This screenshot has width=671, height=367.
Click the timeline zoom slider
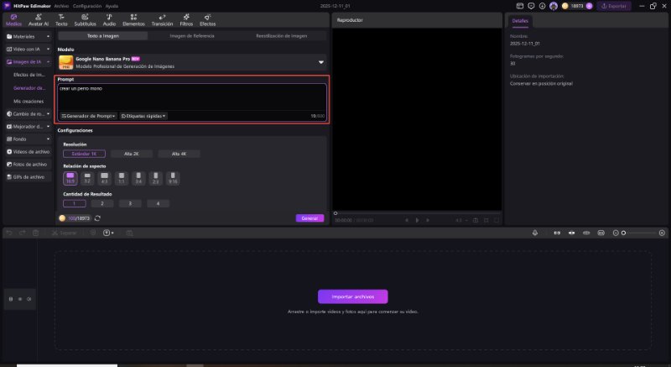[640, 233]
